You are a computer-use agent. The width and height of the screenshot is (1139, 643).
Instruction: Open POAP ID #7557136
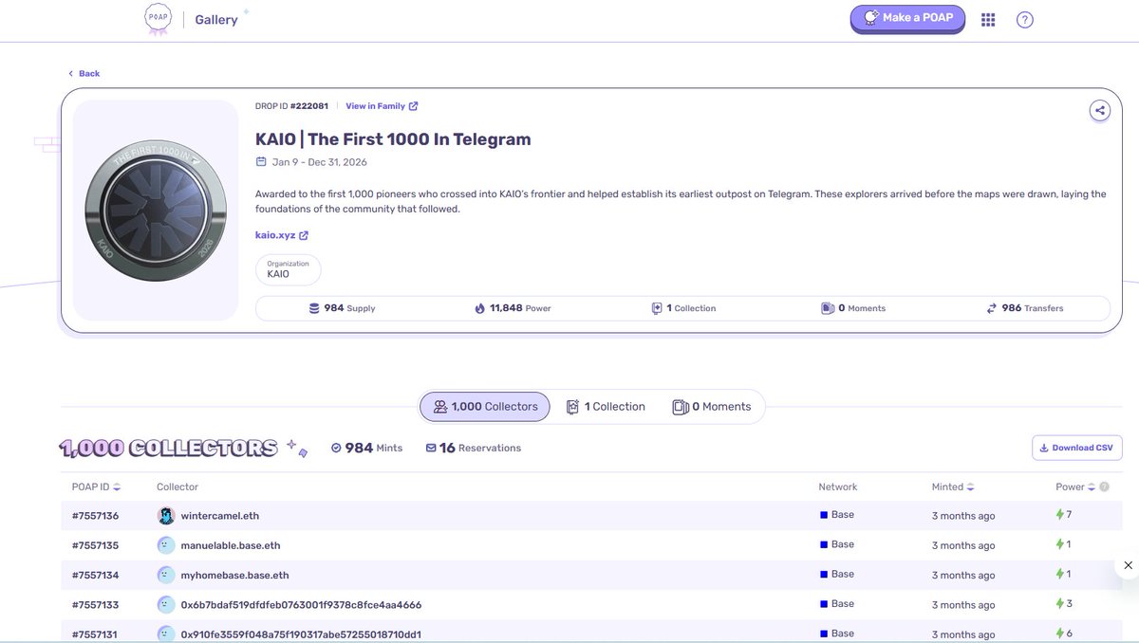95,516
